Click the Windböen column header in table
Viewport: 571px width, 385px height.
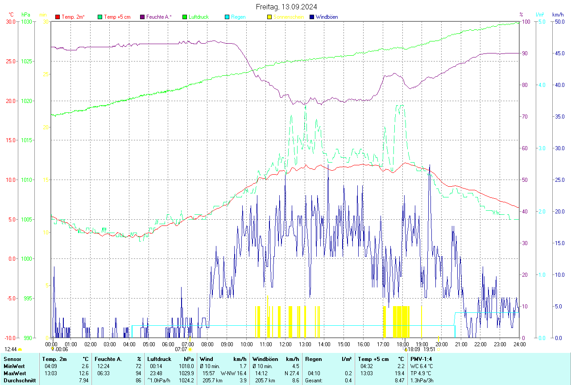coord(265,359)
